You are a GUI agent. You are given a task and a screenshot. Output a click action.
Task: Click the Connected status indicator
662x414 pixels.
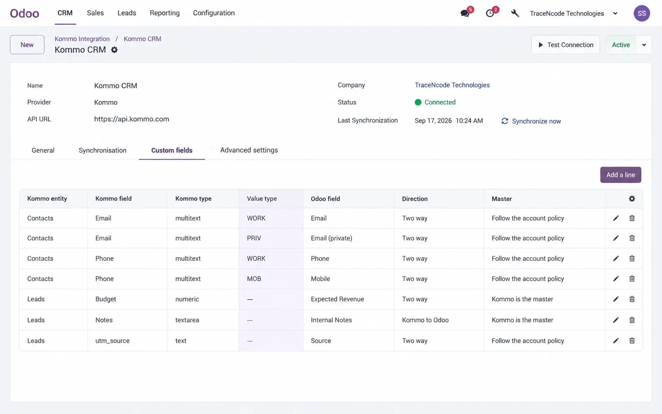[435, 102]
